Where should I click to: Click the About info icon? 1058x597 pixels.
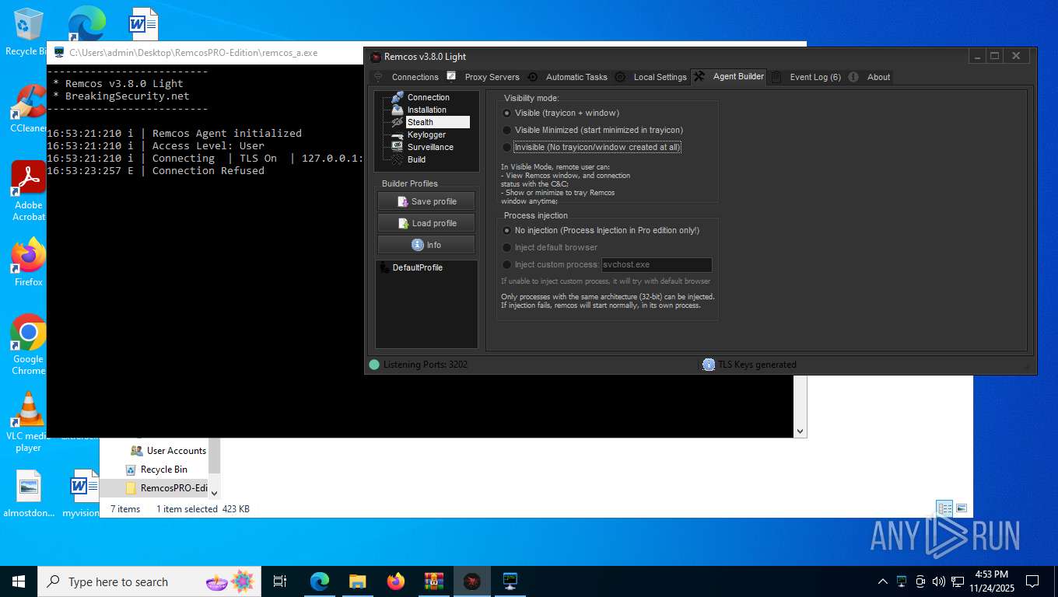point(853,77)
